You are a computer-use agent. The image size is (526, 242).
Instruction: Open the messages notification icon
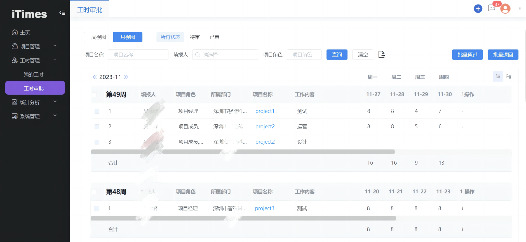(491, 8)
